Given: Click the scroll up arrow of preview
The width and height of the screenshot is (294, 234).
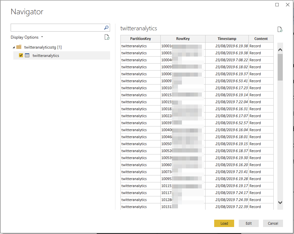Looking at the screenshot, I should pos(280,50).
